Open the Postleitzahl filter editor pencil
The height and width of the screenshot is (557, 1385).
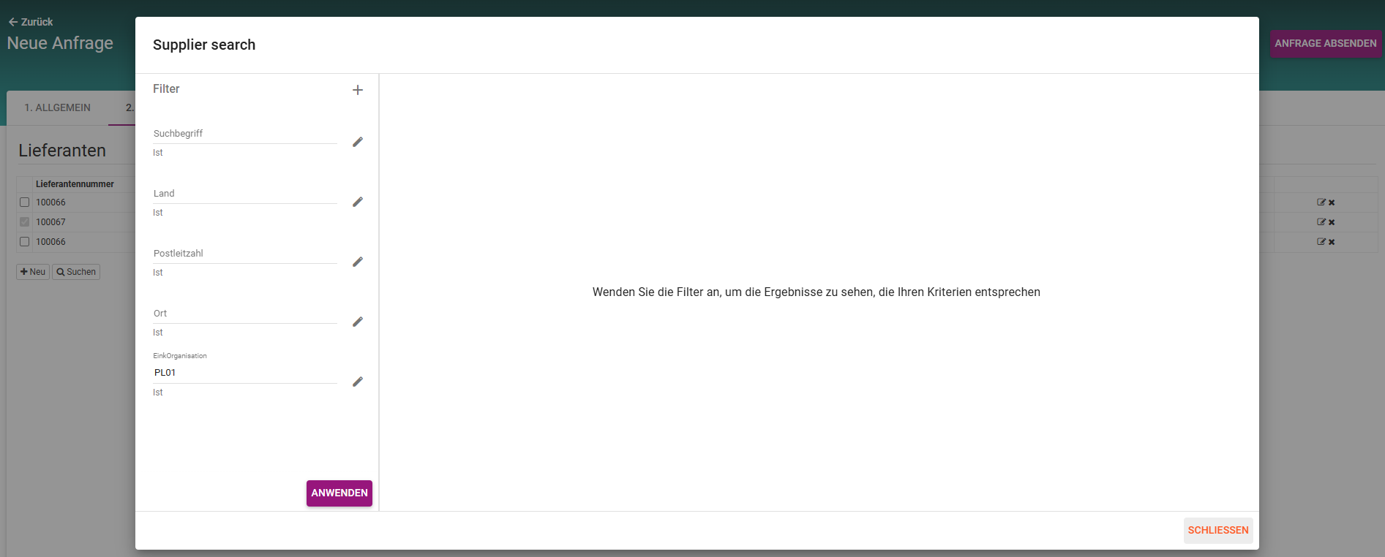pos(358,262)
